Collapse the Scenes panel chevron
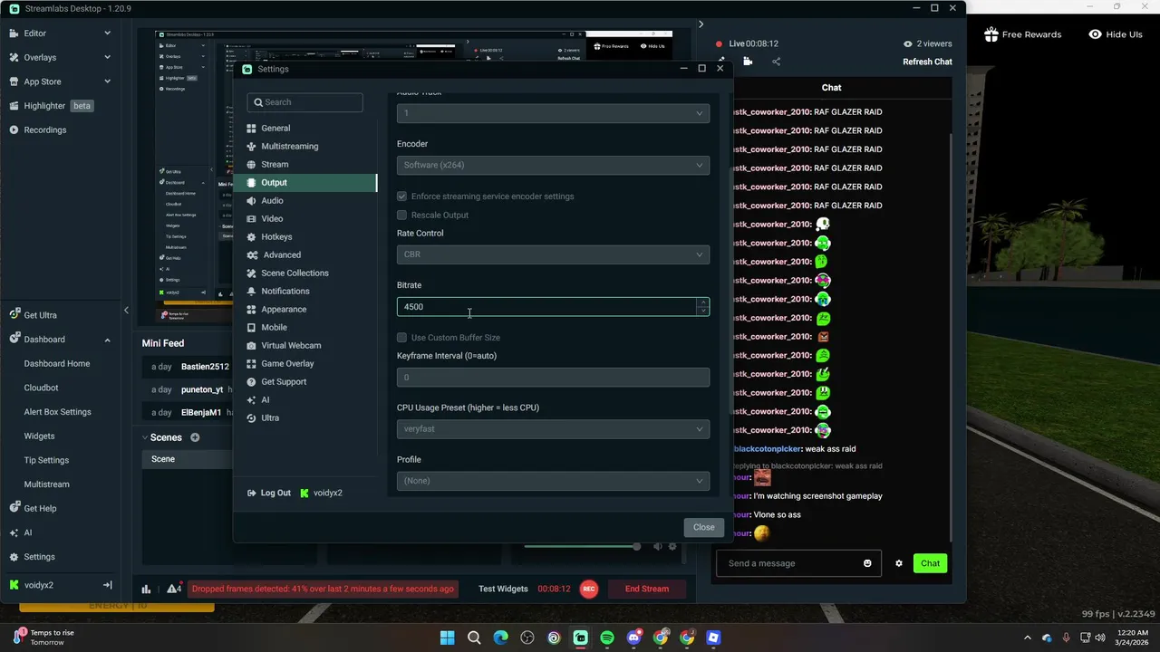This screenshot has height=652, width=1160. pos(145,437)
